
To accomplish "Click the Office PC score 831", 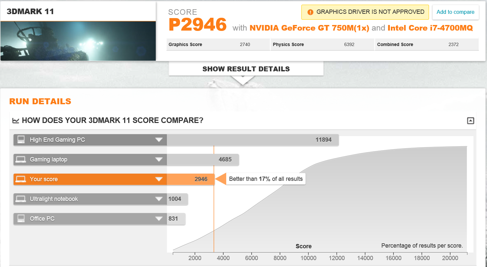I will click(x=173, y=219).
